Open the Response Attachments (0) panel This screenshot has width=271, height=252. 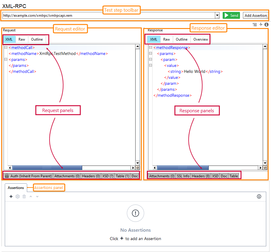coord(162,176)
